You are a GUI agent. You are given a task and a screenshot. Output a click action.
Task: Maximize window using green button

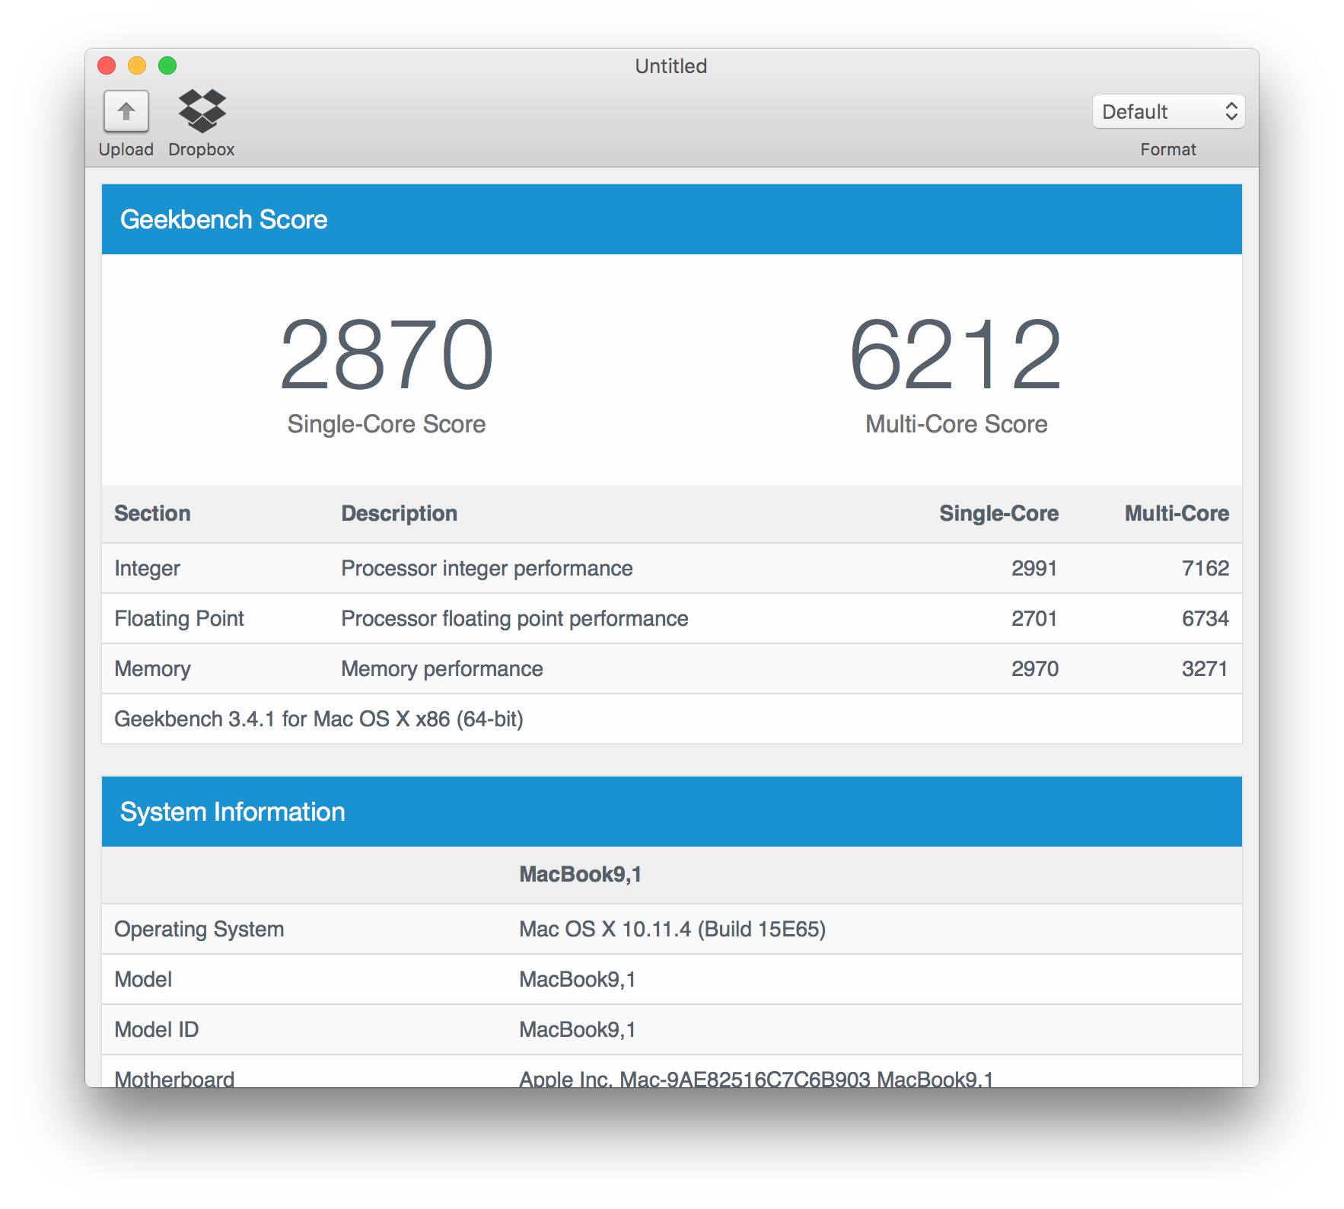coord(167,66)
